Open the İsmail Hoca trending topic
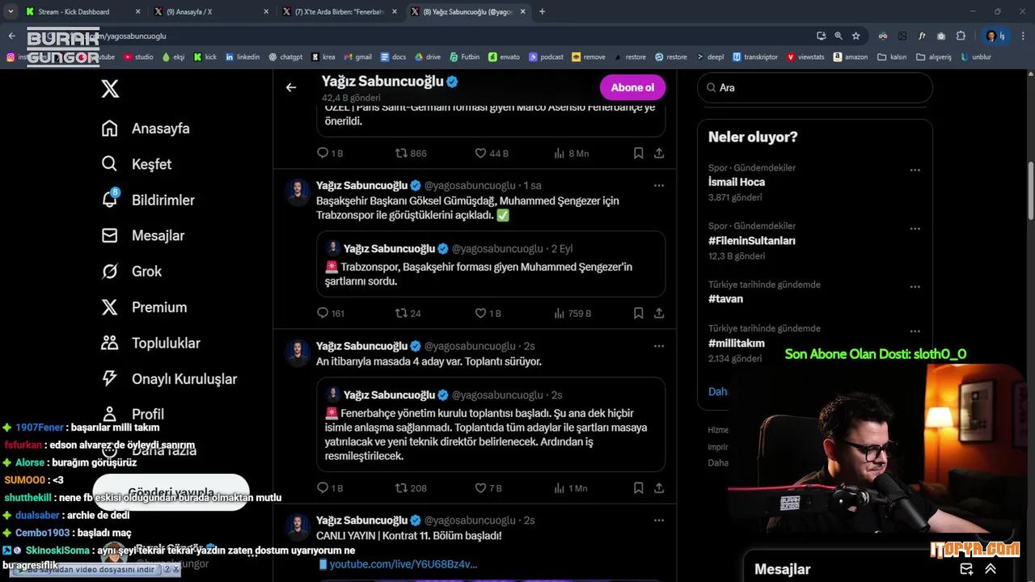The width and height of the screenshot is (1035, 582). [x=737, y=182]
